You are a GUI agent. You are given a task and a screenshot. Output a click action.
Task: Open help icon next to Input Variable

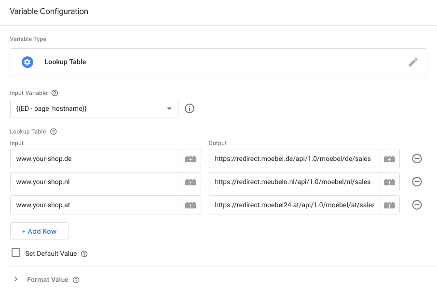pos(55,93)
